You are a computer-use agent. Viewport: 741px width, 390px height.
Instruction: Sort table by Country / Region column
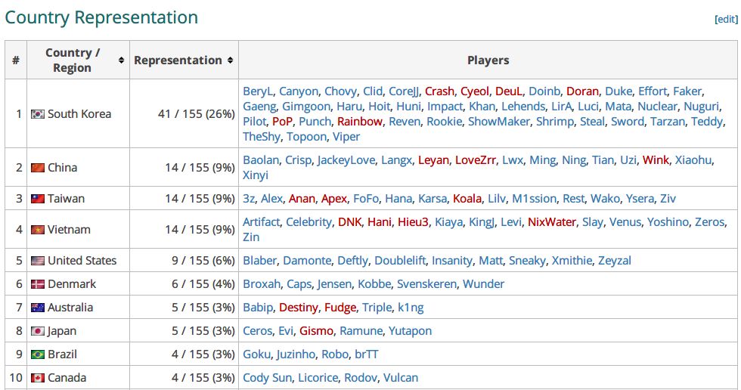tap(121, 60)
